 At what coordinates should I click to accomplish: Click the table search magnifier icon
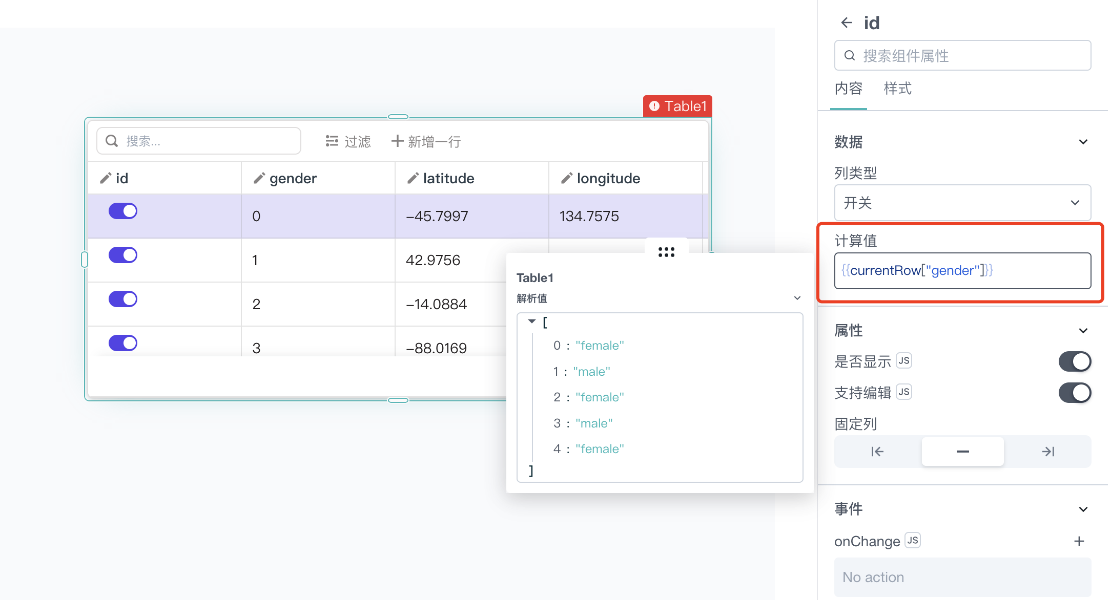pos(112,141)
